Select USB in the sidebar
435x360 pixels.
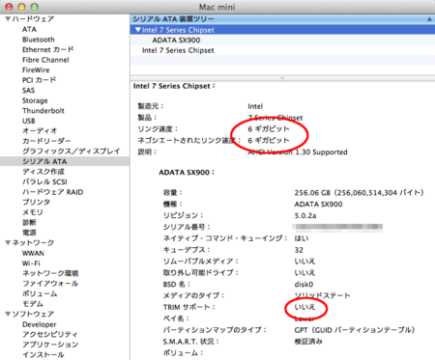click(29, 121)
